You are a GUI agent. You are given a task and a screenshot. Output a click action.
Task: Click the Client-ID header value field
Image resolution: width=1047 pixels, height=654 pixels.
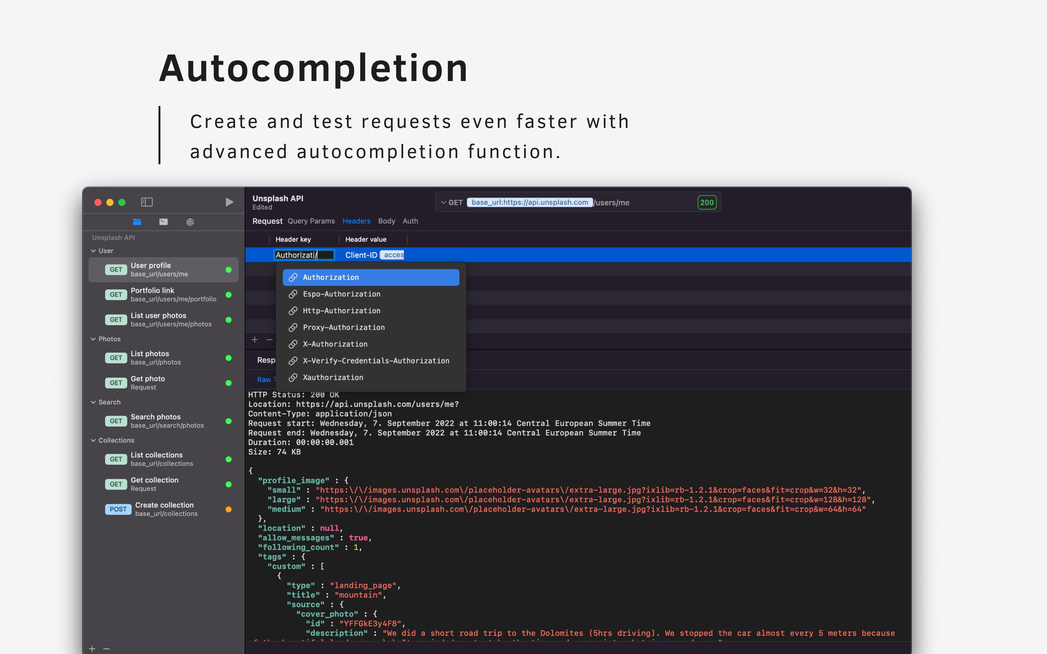[x=375, y=255]
